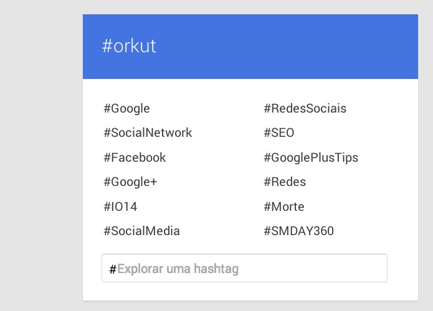Click the # prefix symbol inside search box
The width and height of the screenshot is (433, 311).
click(112, 269)
